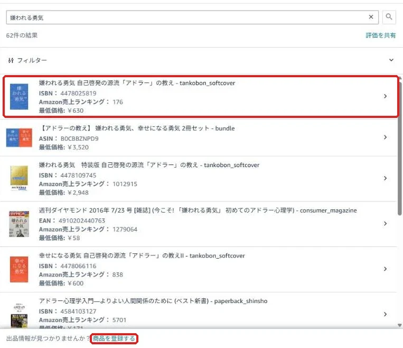
Task: Click EAN 4910202440763 text
Action: click(72, 221)
